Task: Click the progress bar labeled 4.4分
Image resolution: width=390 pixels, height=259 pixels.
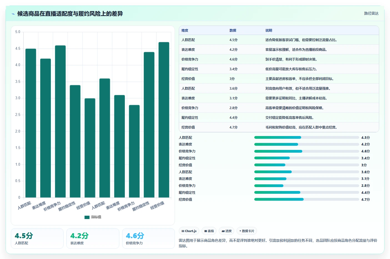Action: point(307,192)
